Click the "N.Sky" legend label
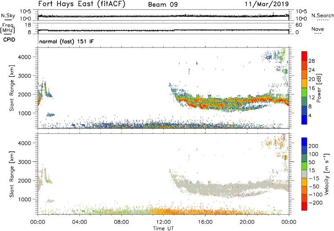The height and width of the screenshot is (231, 334). point(8,15)
